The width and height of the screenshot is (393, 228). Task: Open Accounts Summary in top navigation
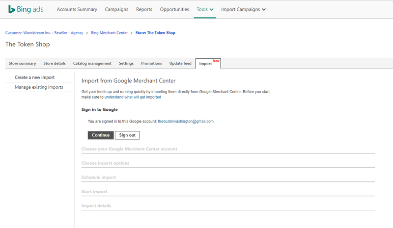(77, 9)
